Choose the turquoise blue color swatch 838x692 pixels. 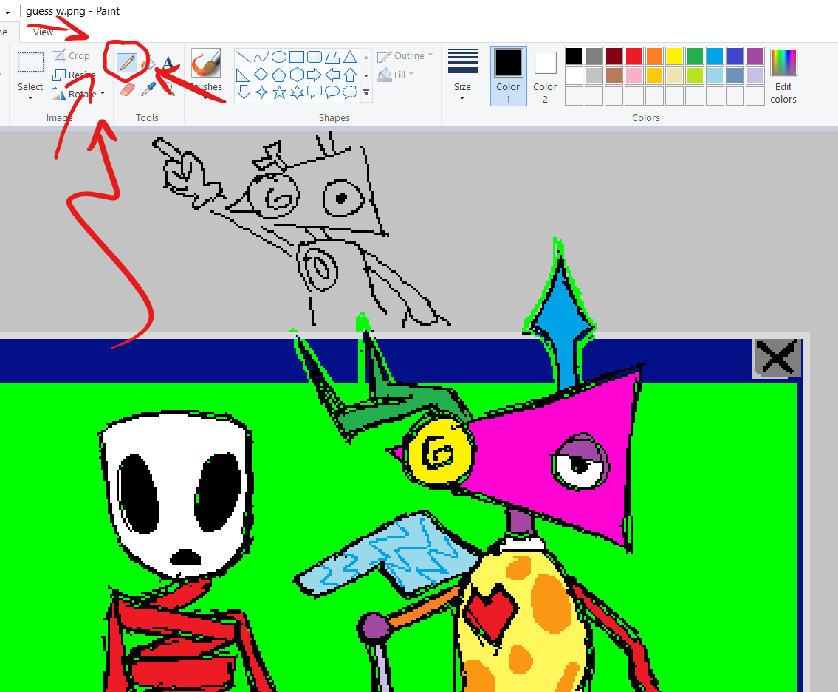click(715, 55)
